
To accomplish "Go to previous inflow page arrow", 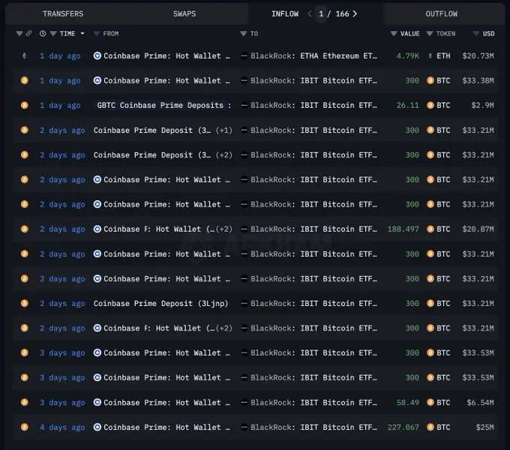I will (310, 13).
